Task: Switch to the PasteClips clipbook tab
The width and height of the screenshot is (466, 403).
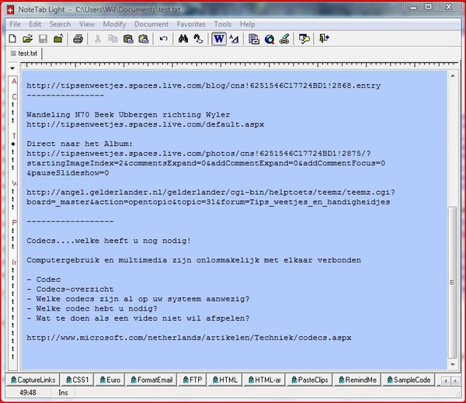Action: [x=310, y=380]
